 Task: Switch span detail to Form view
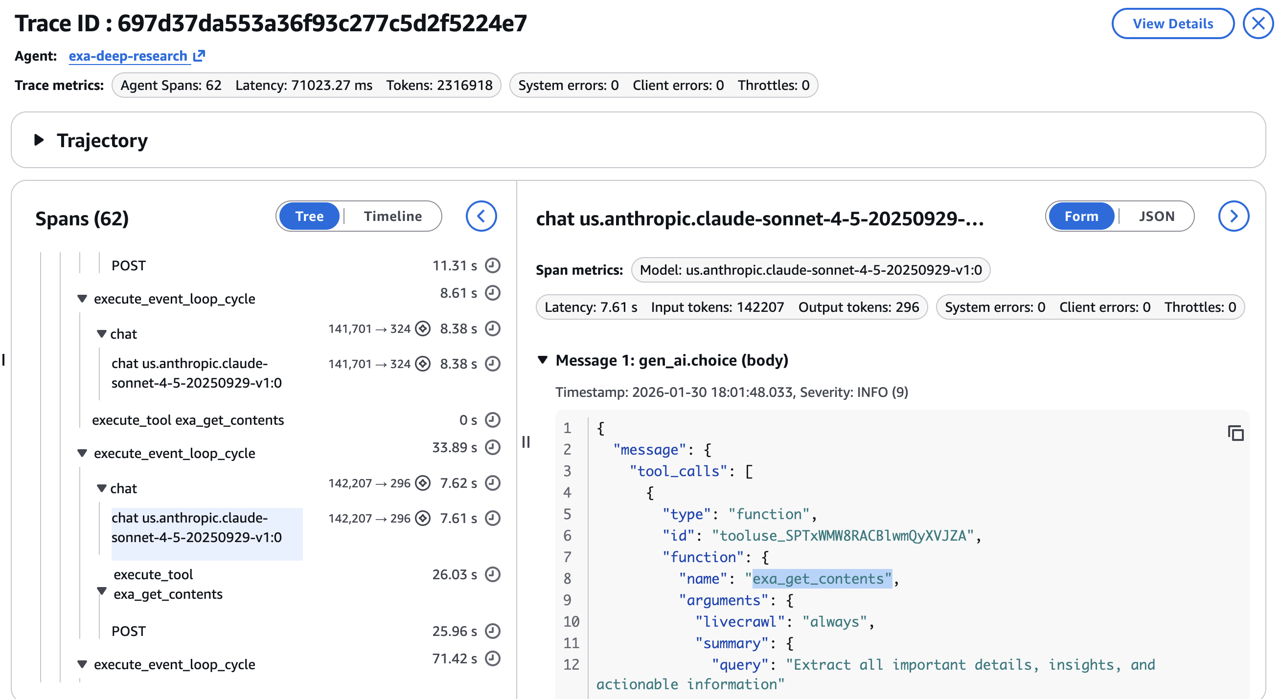tap(1081, 216)
